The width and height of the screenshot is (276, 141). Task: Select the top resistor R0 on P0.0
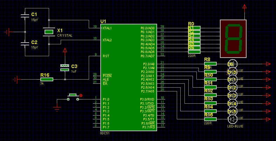194,28
